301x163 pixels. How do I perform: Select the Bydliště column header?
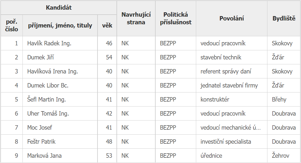coord(284,18)
